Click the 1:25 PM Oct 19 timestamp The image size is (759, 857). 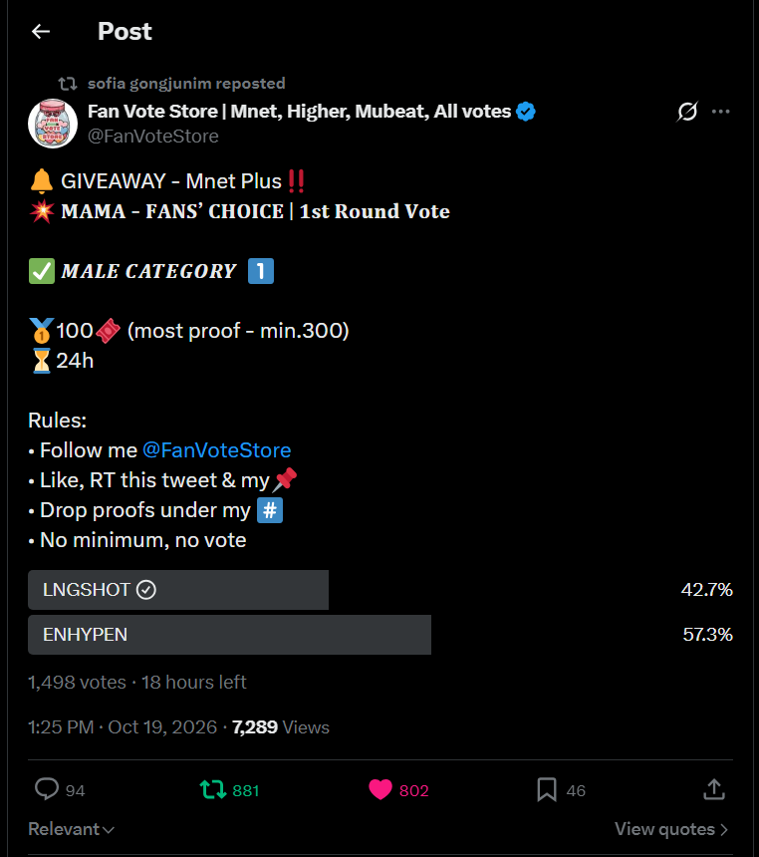pyautogui.click(x=123, y=727)
